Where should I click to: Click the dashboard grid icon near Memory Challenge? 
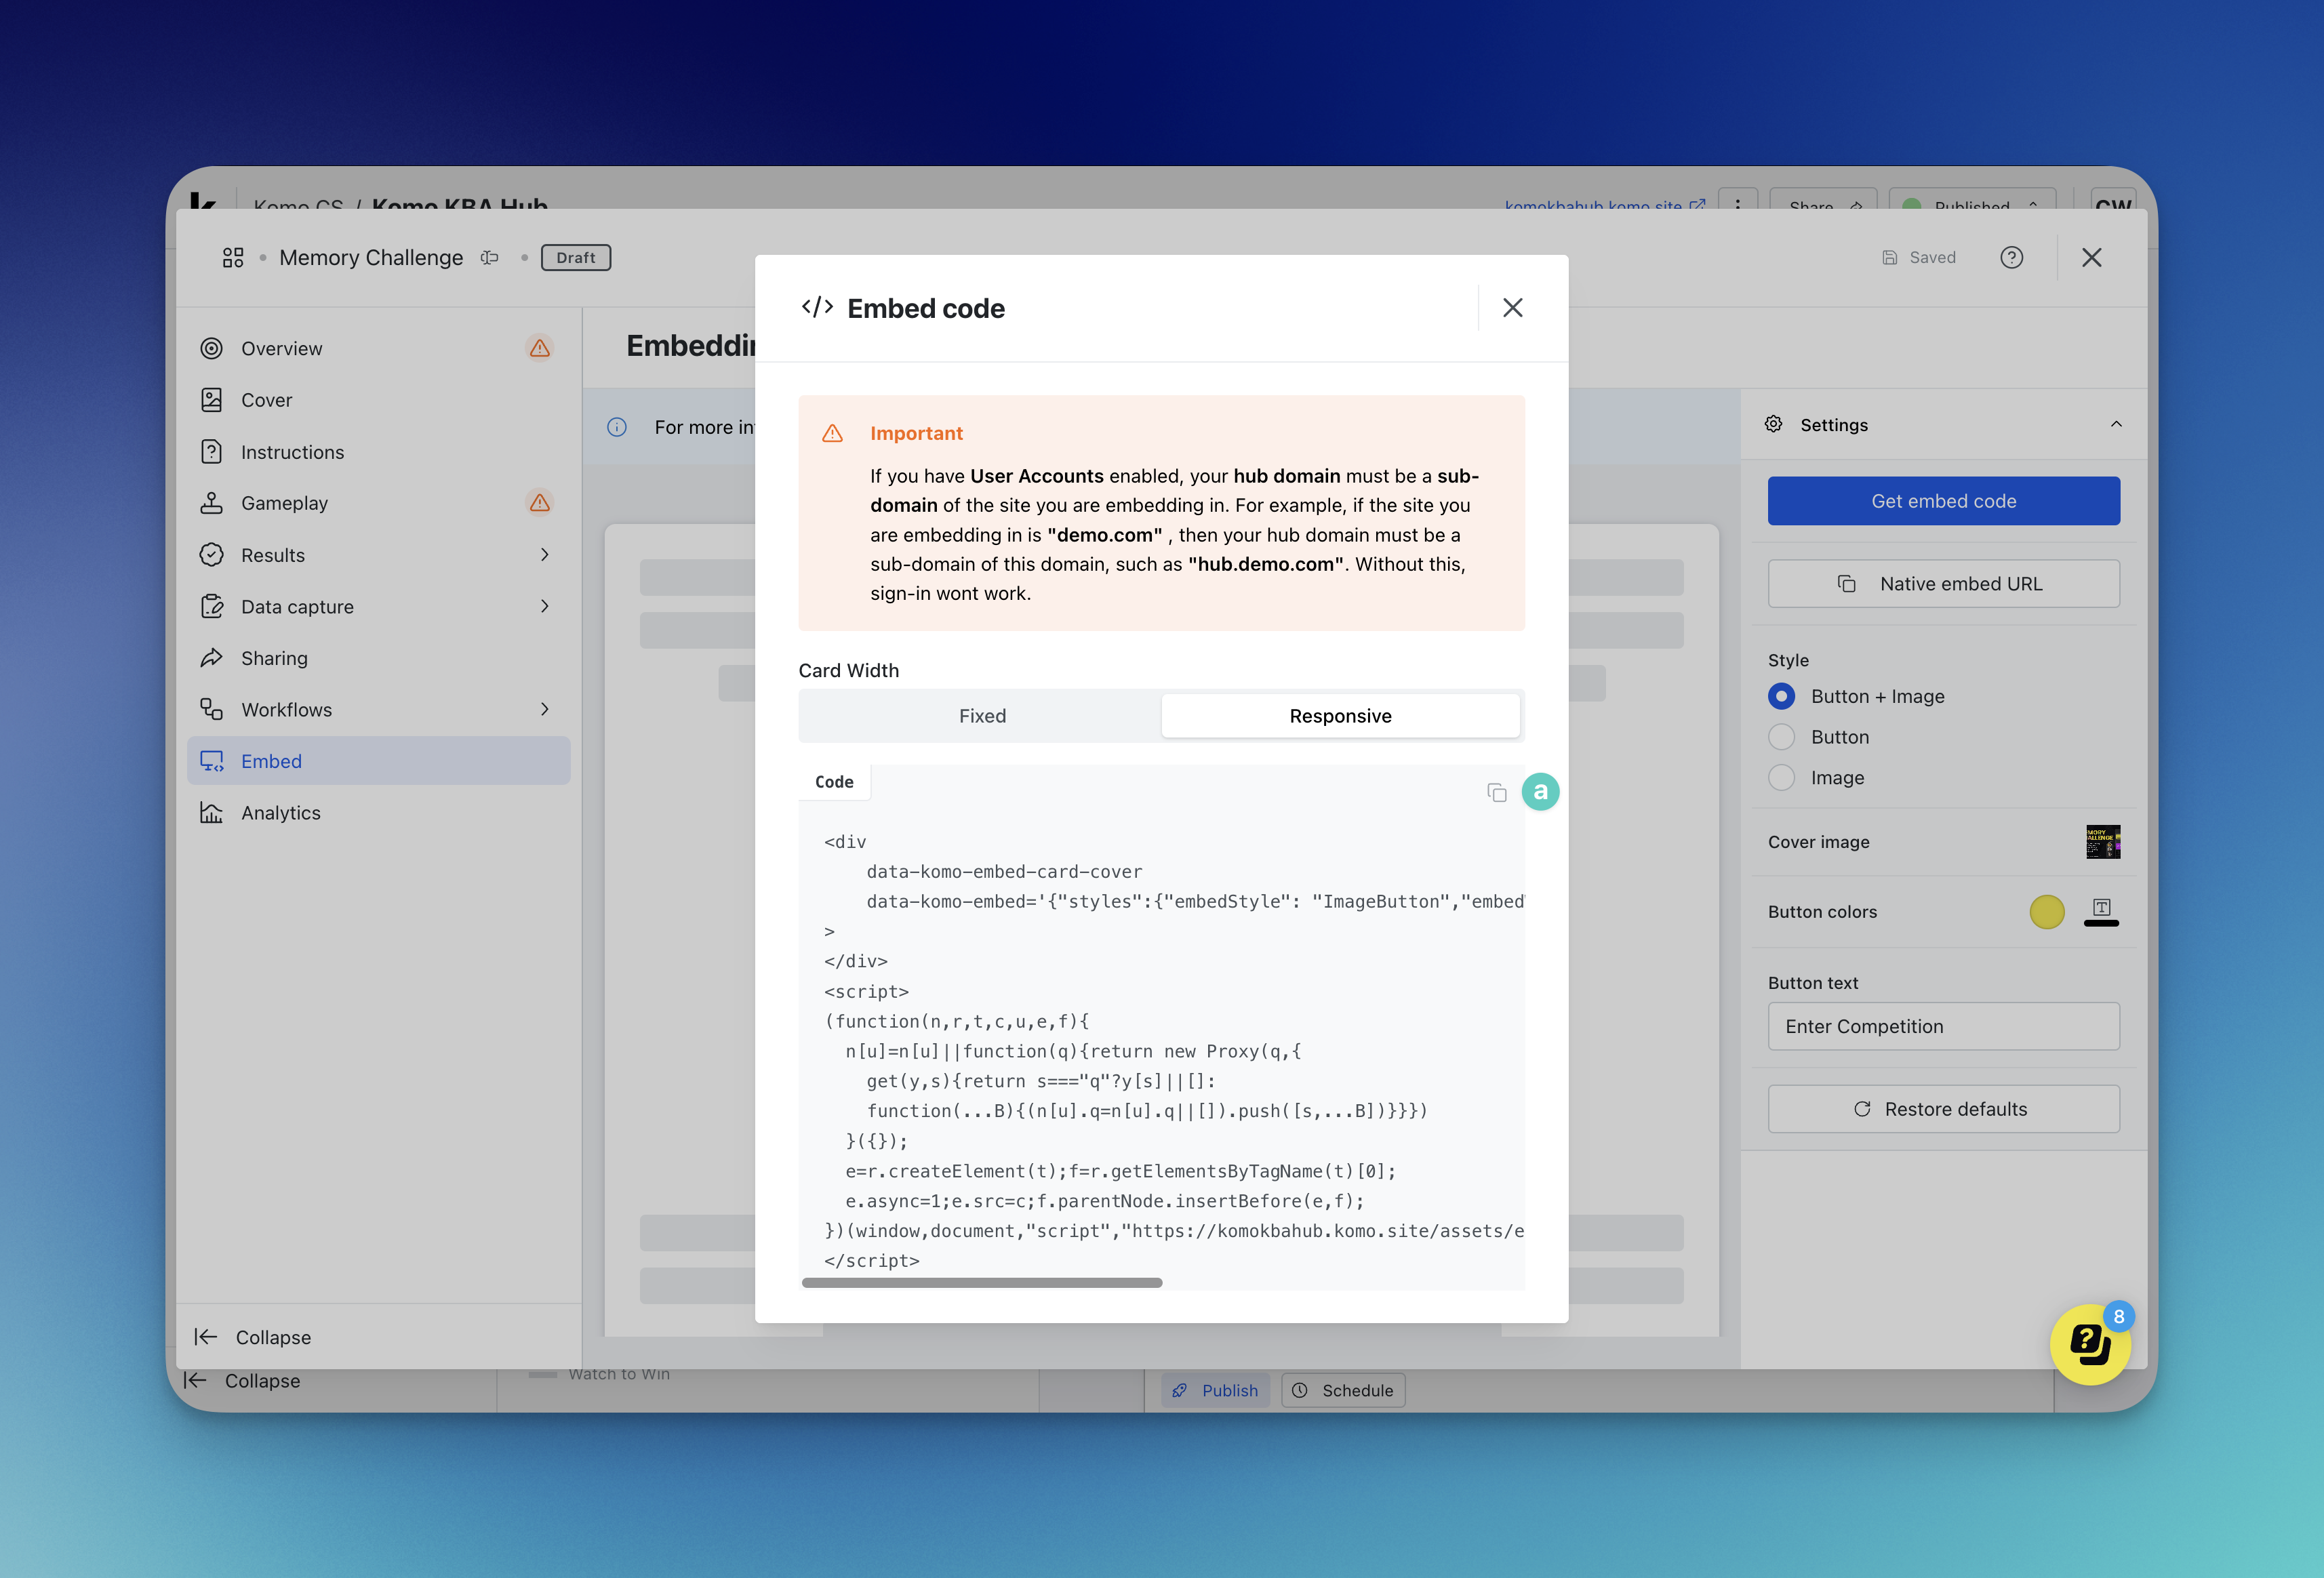click(233, 258)
